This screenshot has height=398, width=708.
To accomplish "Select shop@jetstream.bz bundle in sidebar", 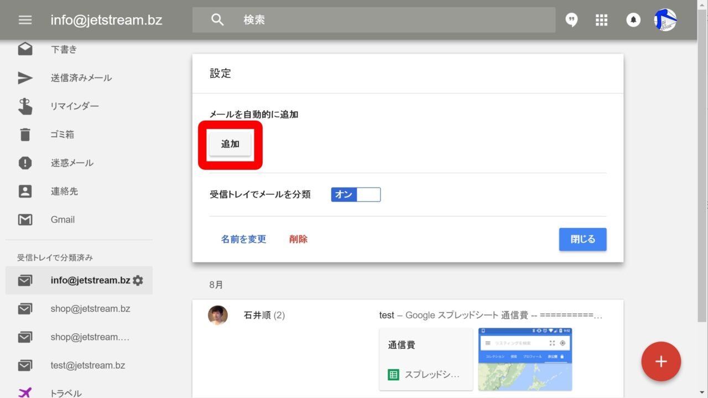I will click(90, 309).
